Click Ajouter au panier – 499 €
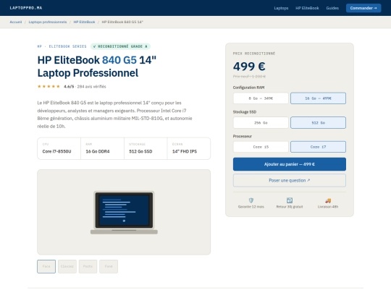391x293 pixels. click(x=290, y=164)
